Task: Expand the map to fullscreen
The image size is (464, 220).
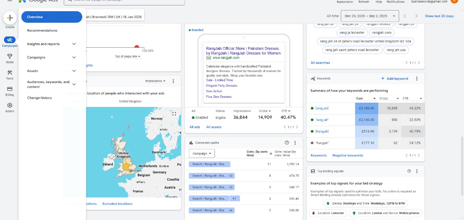Action: [x=174, y=113]
